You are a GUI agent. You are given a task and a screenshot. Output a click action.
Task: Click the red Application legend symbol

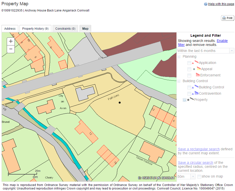coord(196,62)
